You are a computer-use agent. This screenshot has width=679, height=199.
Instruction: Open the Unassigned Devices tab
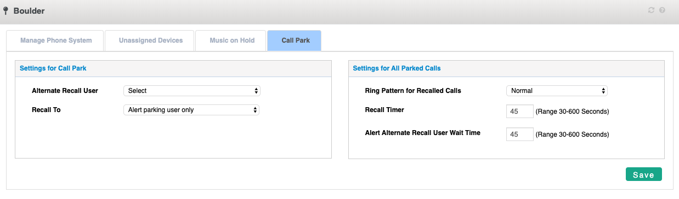(151, 40)
